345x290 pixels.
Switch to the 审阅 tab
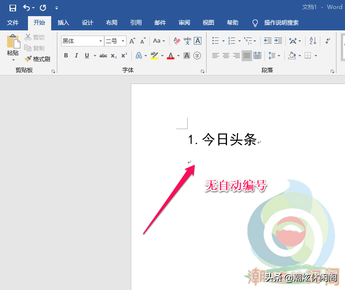(x=184, y=22)
